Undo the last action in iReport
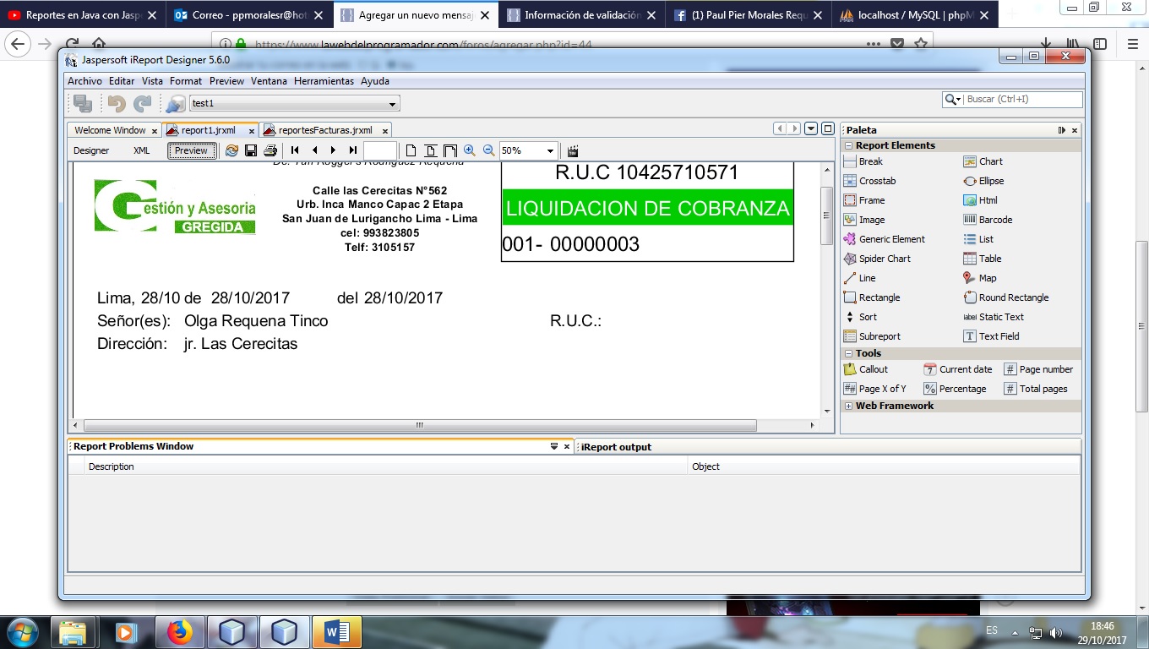1149x649 pixels. coord(117,103)
